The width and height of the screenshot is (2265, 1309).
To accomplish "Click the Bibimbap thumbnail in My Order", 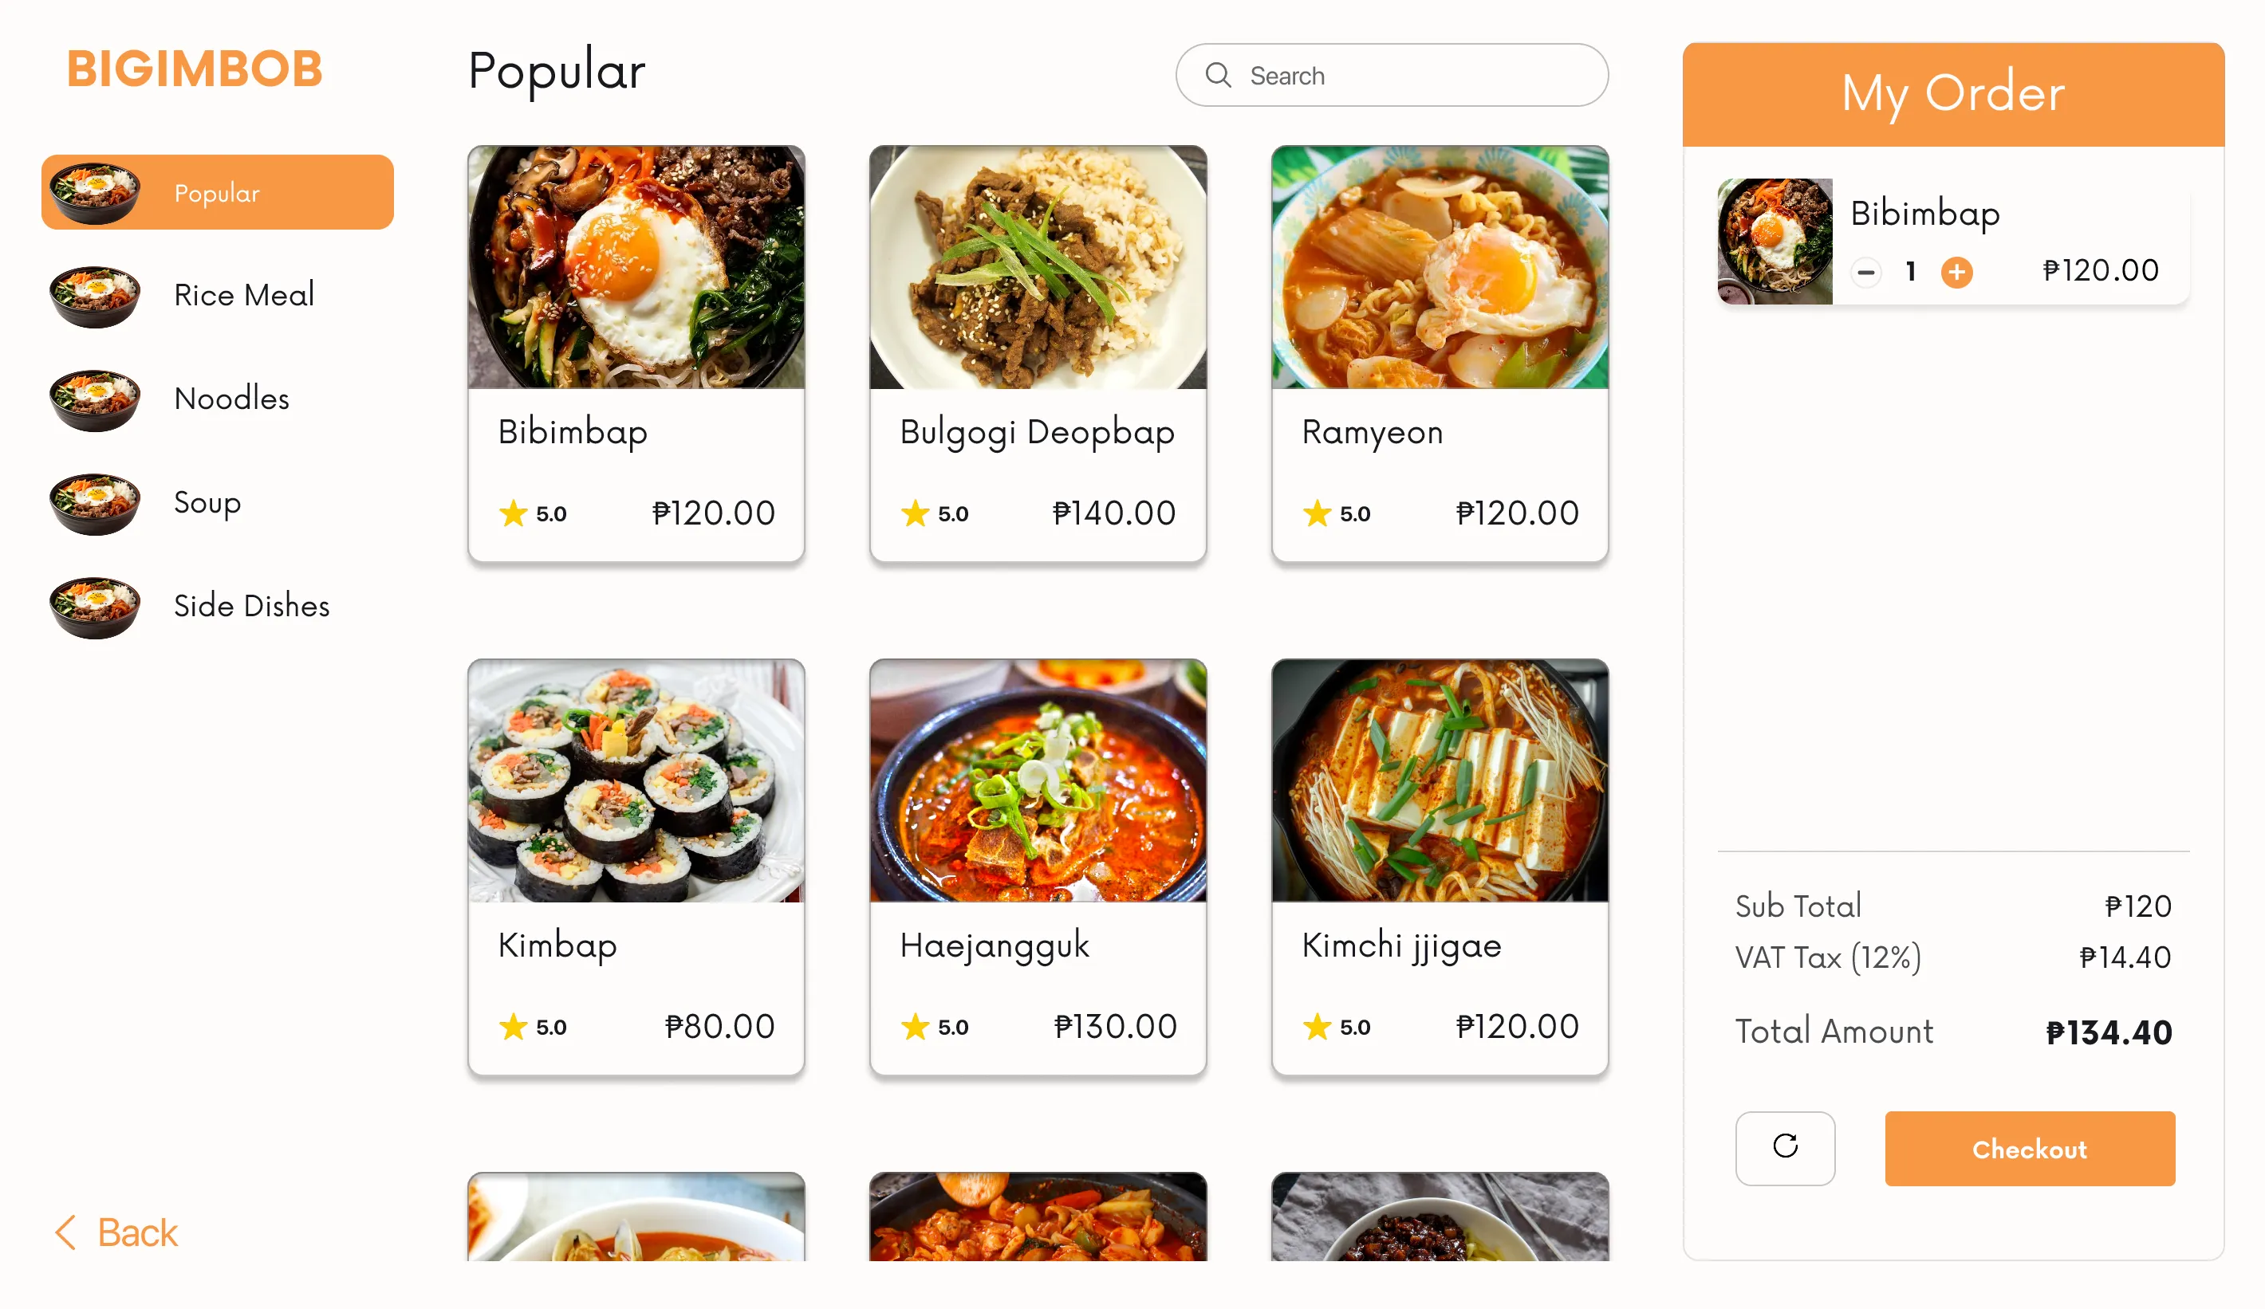I will (1775, 241).
